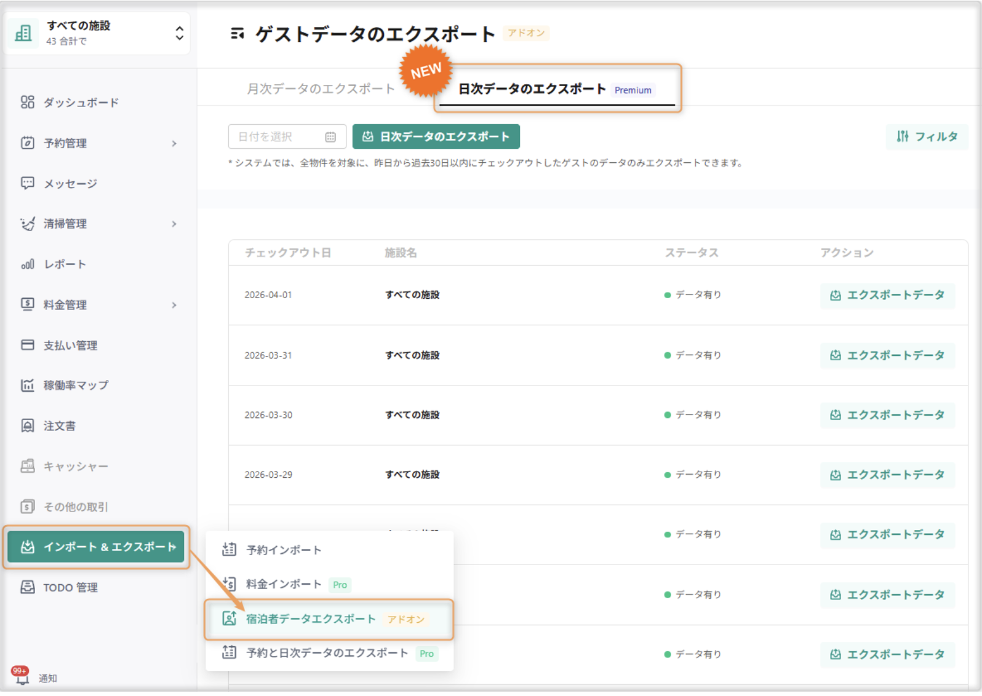
Task: Click the 通知 label at sidebar bottom
Action: [48, 678]
